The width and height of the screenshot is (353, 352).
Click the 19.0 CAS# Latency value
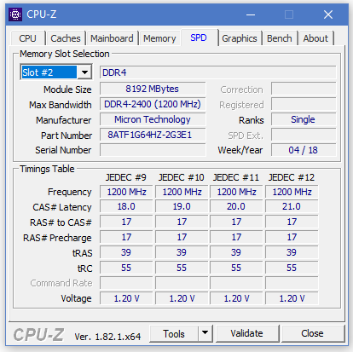tap(182, 206)
